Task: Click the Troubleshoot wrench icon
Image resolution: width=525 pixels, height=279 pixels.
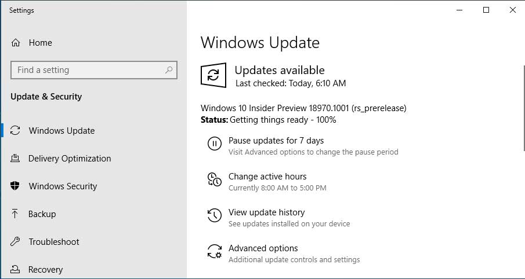Action: tap(15, 241)
